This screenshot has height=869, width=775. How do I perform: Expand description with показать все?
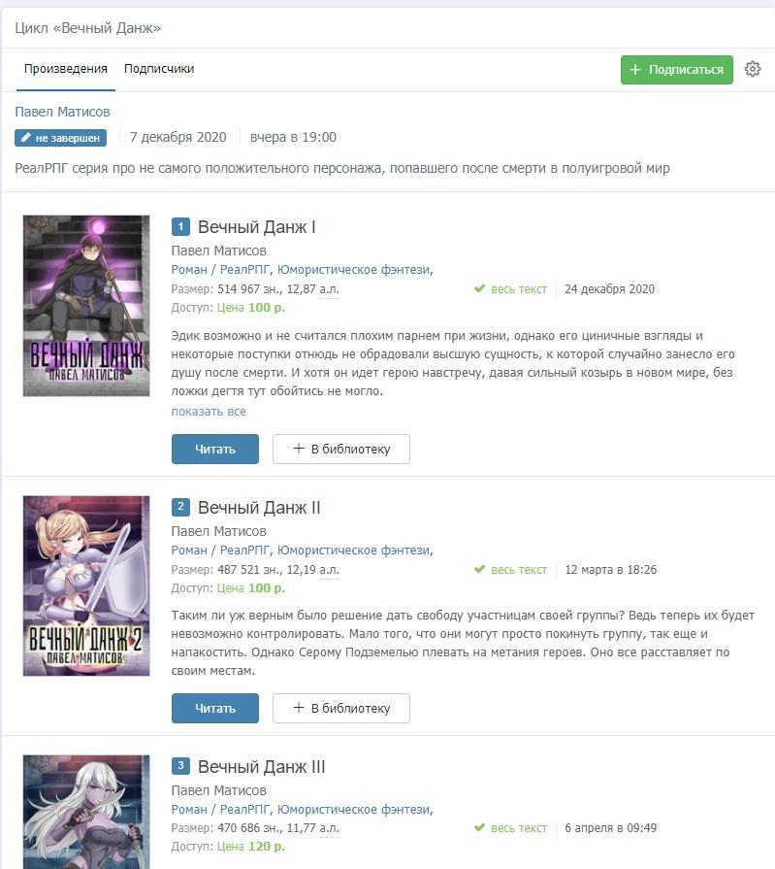(x=209, y=412)
